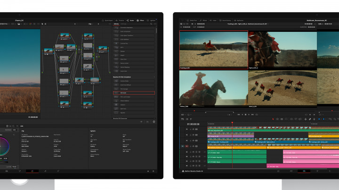Toggle Linked Selection chain icon
The image size is (339, 190).
click(310, 119)
